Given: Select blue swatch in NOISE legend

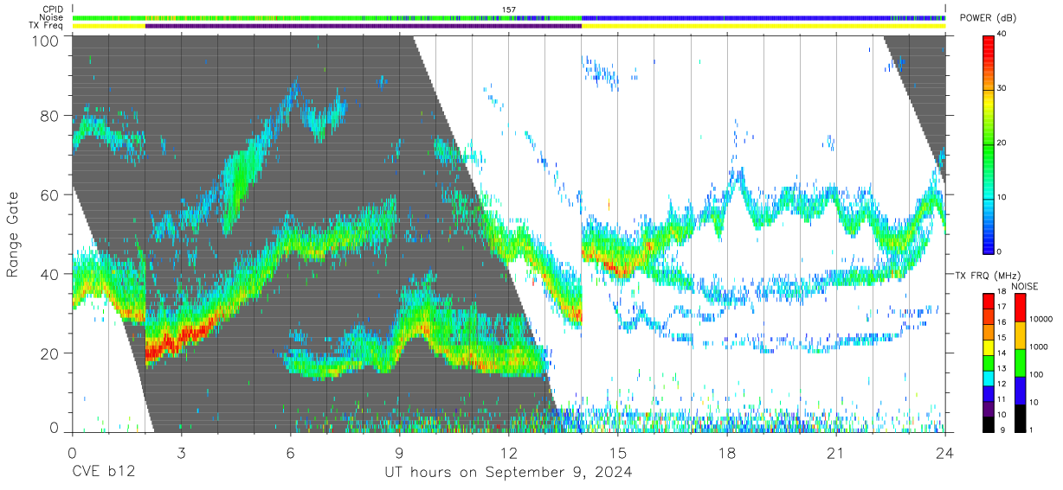Looking at the screenshot, I should tap(1021, 391).
